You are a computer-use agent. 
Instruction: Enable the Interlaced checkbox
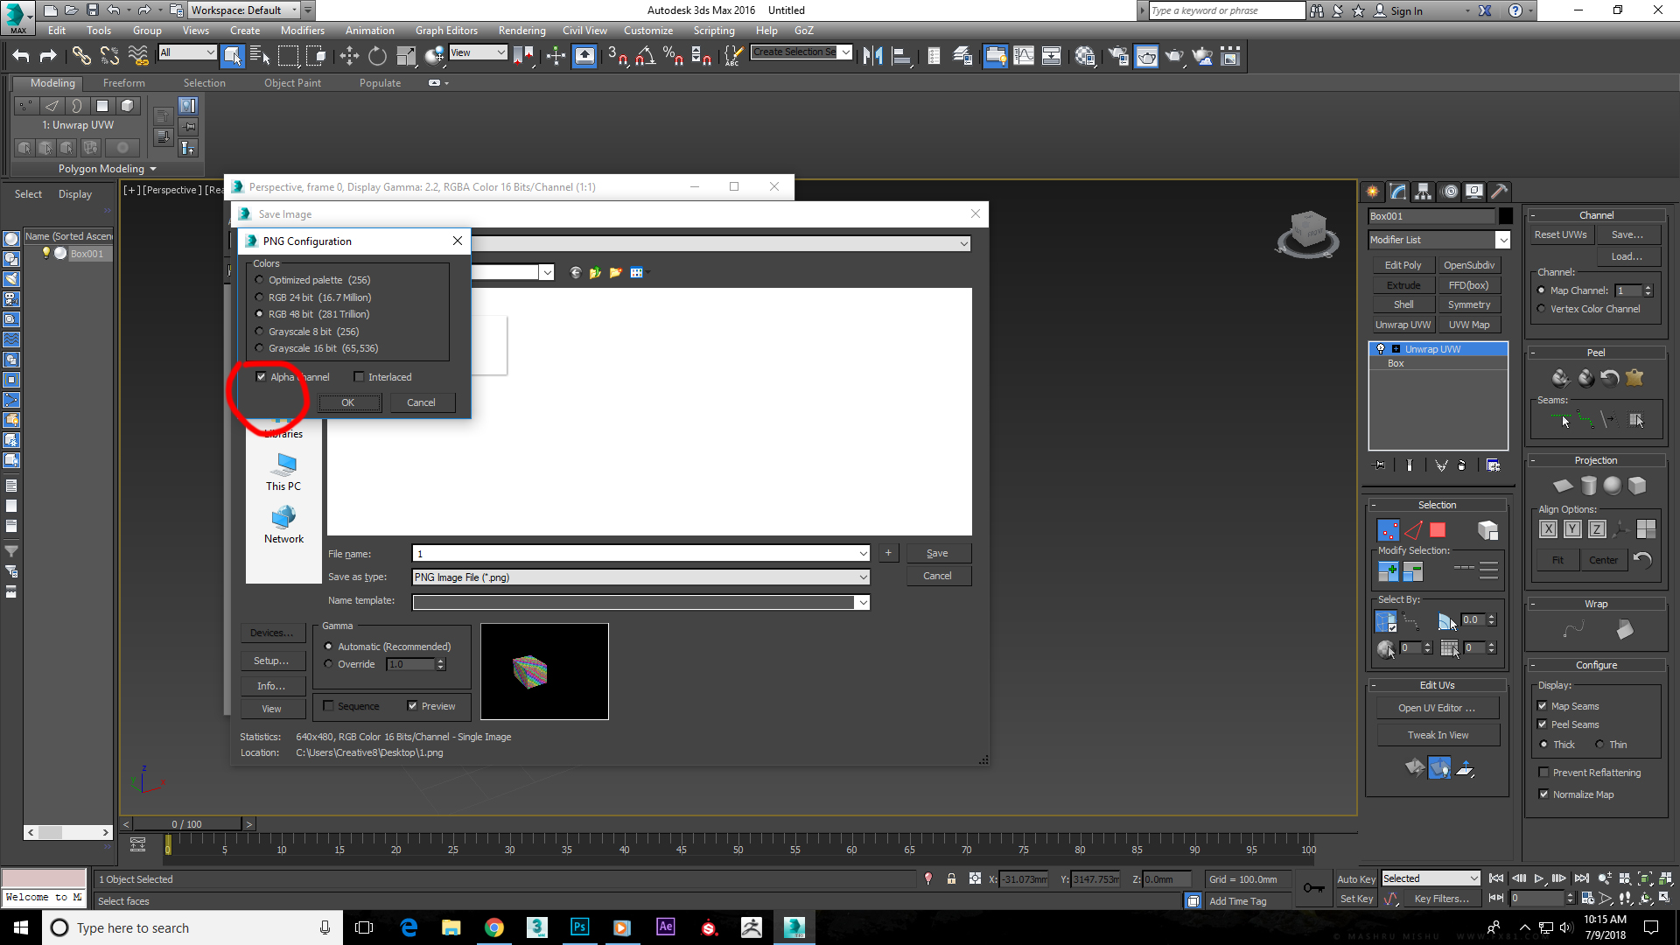click(x=359, y=376)
